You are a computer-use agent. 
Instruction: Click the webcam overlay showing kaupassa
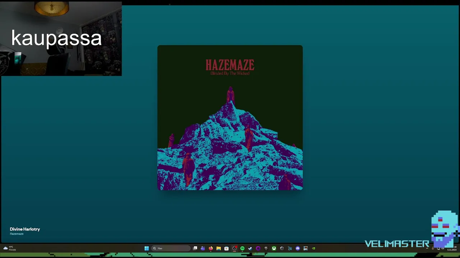coord(61,39)
